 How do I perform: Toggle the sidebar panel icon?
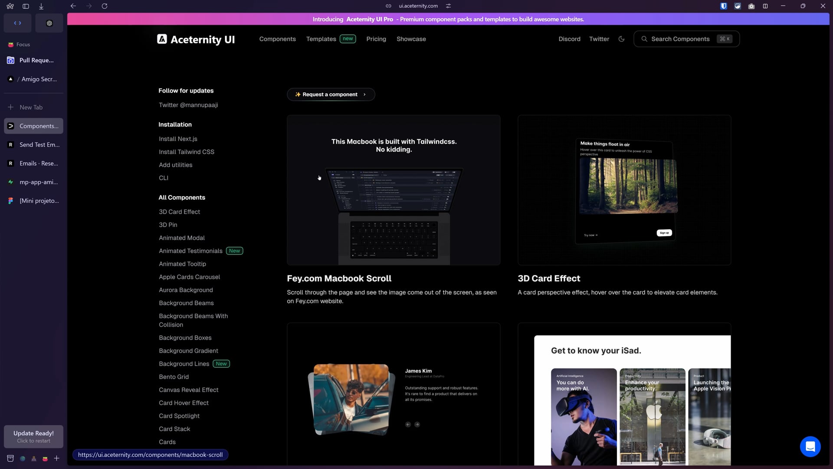pyautogui.click(x=26, y=6)
